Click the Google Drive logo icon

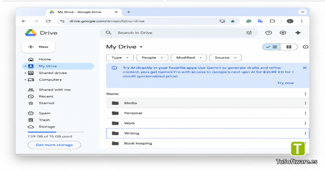(31, 33)
